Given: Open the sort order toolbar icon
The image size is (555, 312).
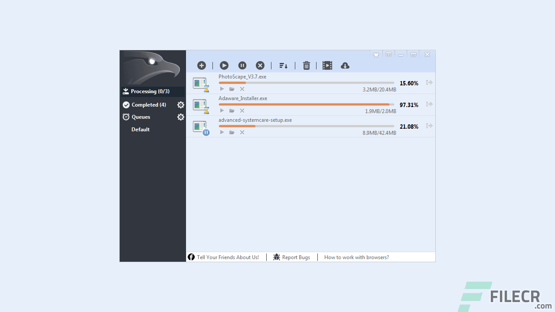Looking at the screenshot, I should [283, 65].
